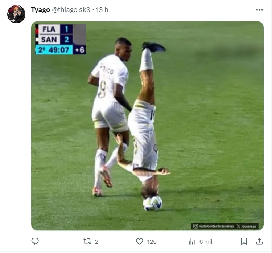272x253 pixels.
Task: Visit the @thiago_sk8 handle link
Action: [x=71, y=10]
